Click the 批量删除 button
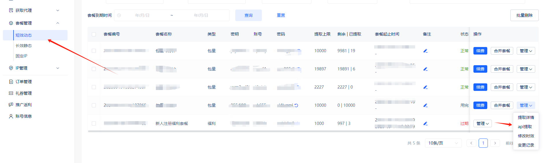543x163 pixels. tap(525, 15)
